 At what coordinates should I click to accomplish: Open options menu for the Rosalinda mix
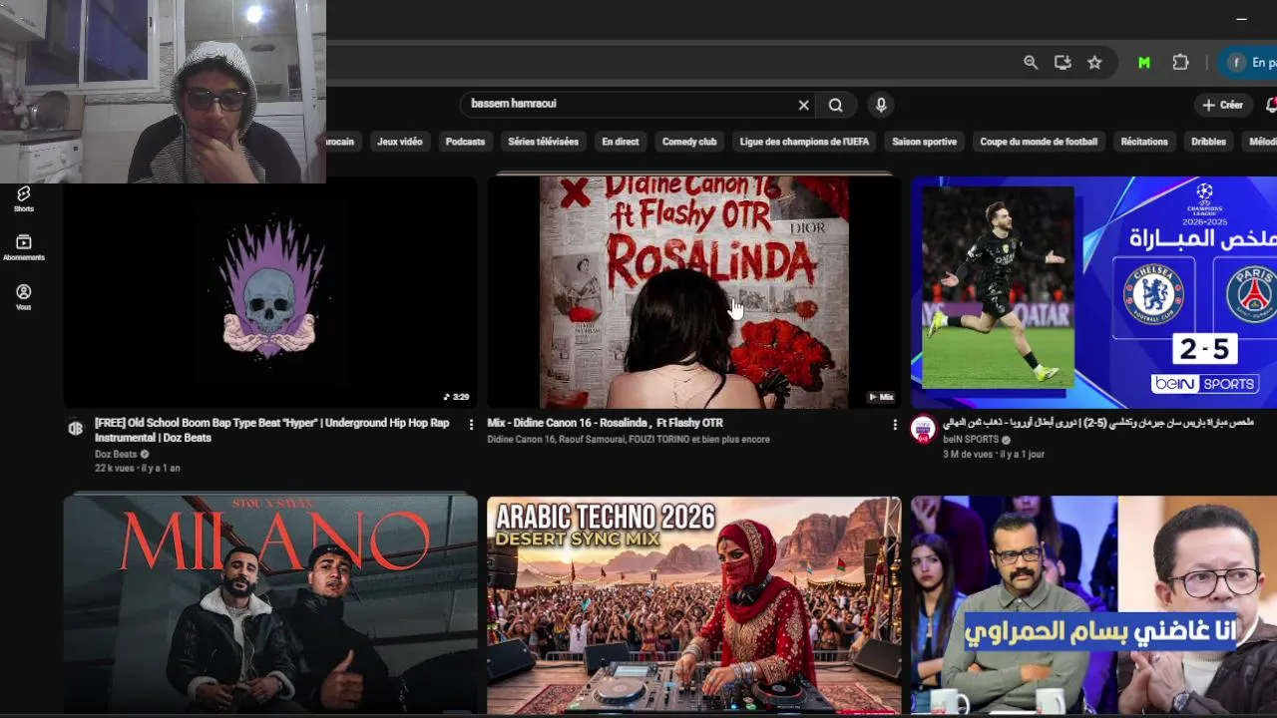coord(894,425)
